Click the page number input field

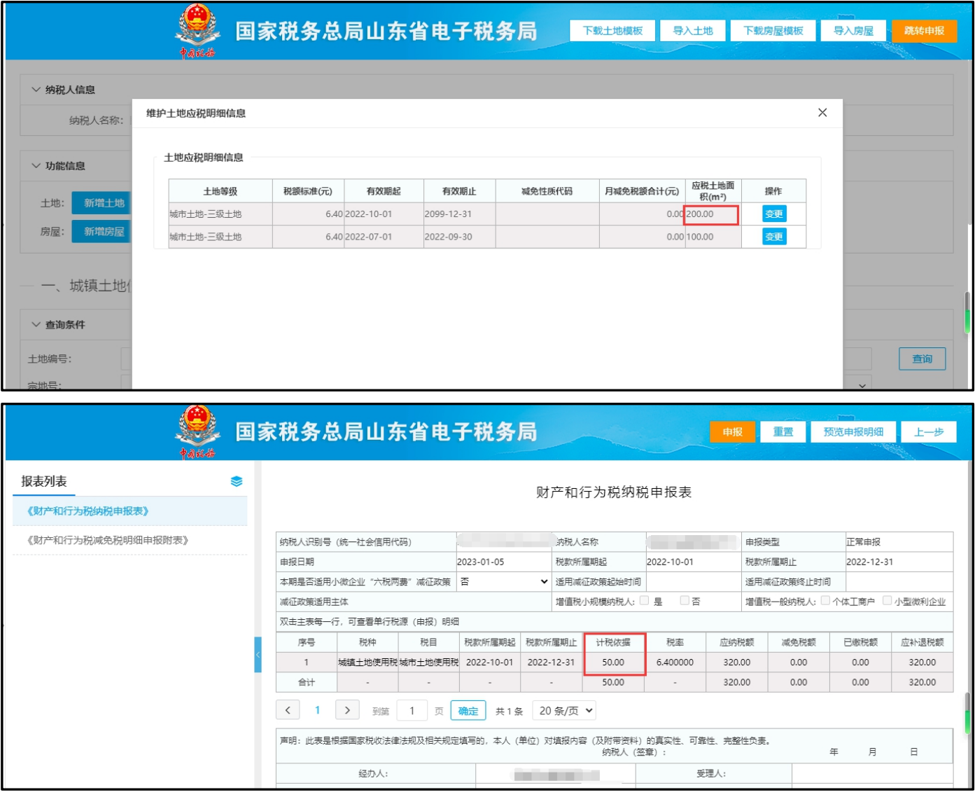point(412,711)
